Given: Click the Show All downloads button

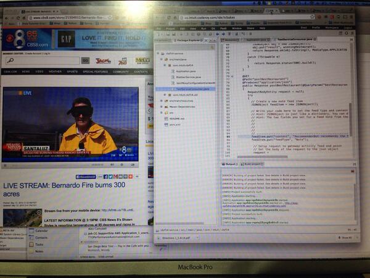Looking at the screenshot, I should click(x=346, y=238).
